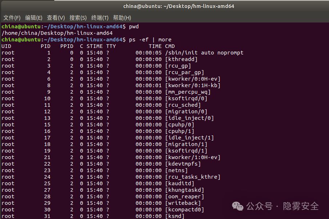The image size is (329, 219).
Task: Click the WeChat icon in the watermark
Action: click(237, 206)
